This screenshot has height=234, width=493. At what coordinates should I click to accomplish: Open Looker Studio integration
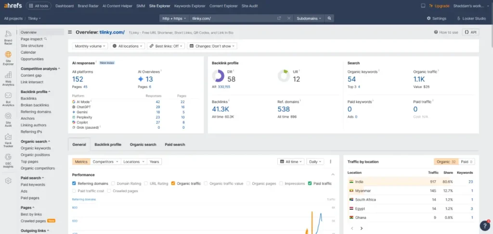click(471, 19)
